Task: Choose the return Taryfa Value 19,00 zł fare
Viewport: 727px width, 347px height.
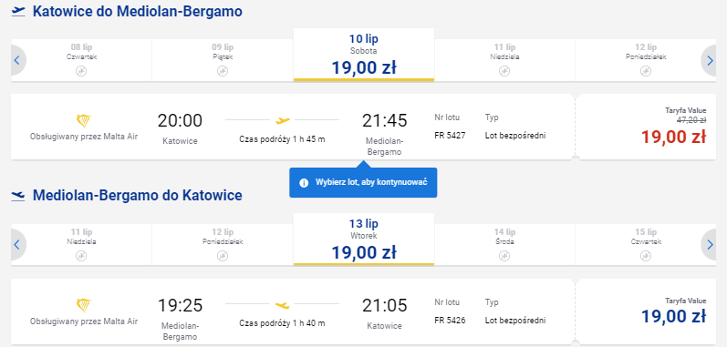Action: coord(646,311)
